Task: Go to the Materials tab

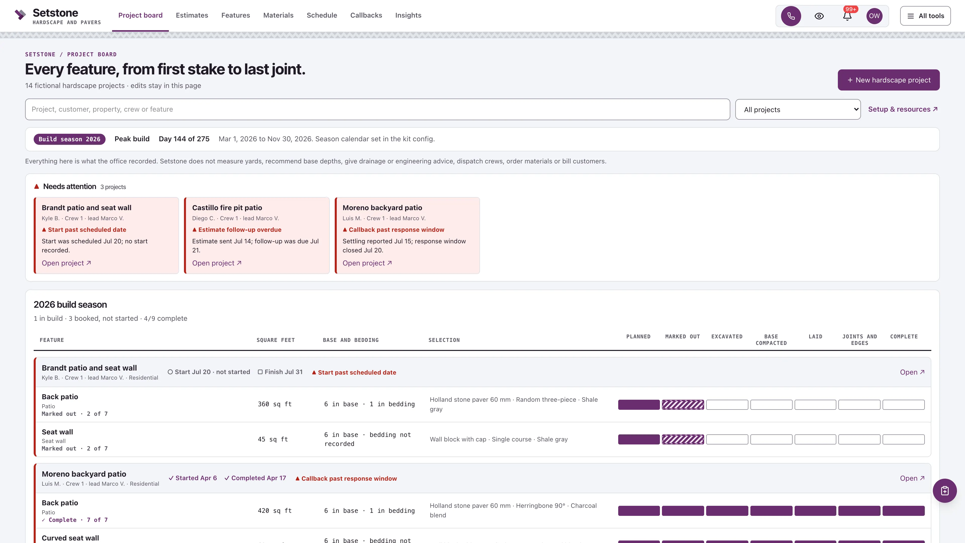Action: pos(278,15)
